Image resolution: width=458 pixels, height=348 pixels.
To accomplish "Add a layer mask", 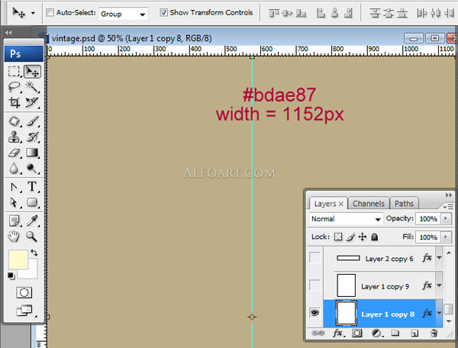I will click(x=356, y=333).
